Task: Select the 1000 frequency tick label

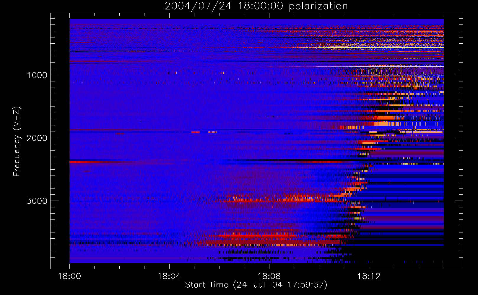Action: [37, 75]
